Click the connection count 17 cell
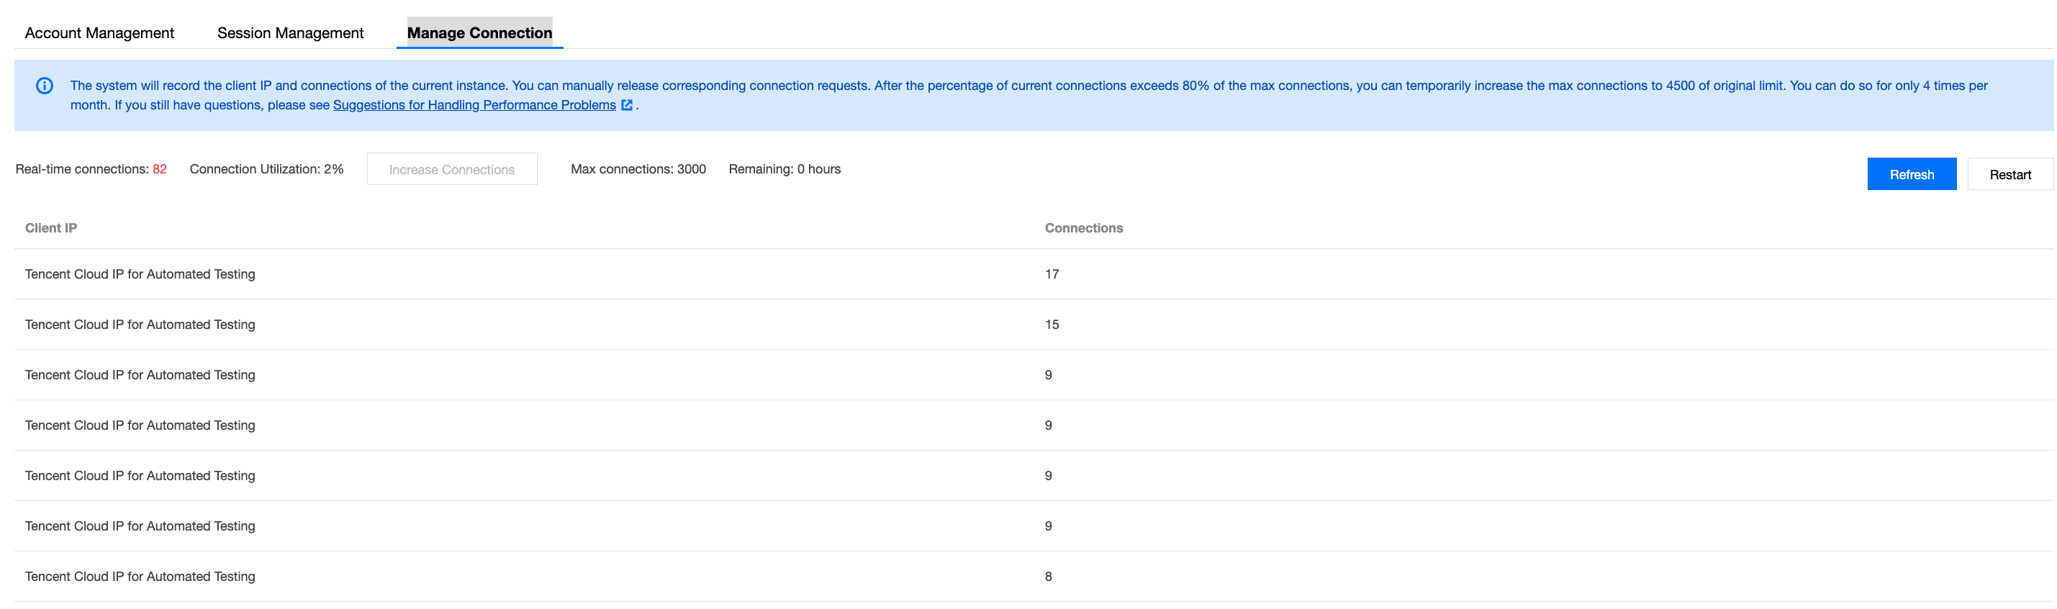This screenshot has width=2057, height=609. [1052, 274]
